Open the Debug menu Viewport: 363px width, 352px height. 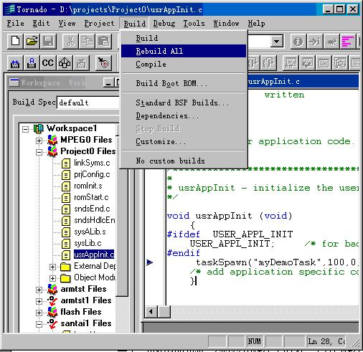tap(164, 23)
